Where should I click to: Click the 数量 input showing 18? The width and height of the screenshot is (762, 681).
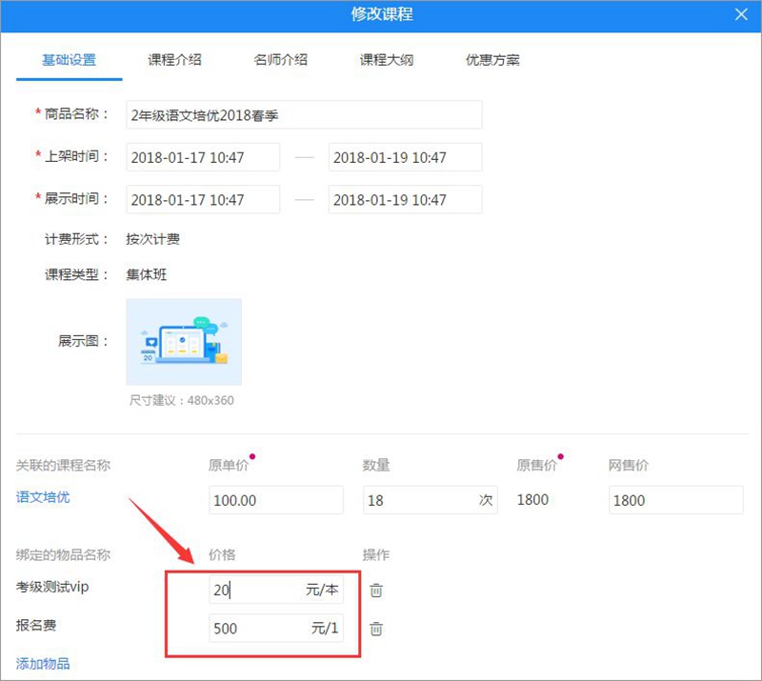pos(419,500)
